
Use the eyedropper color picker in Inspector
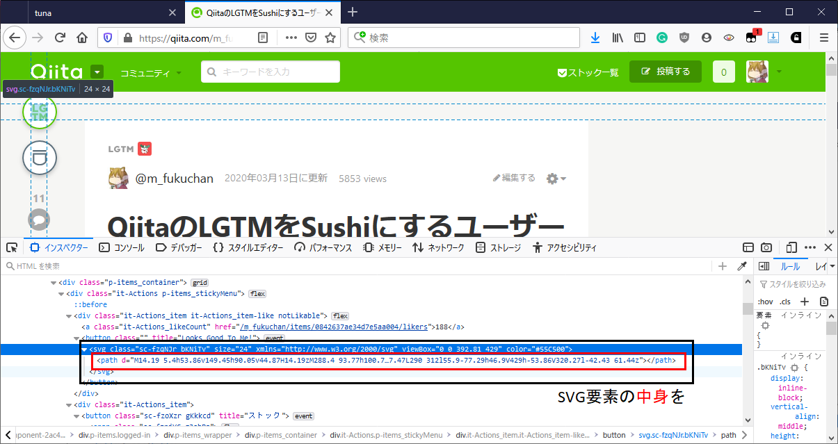(741, 266)
